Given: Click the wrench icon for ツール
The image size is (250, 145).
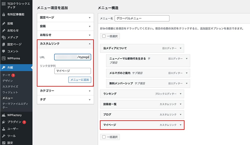Looking at the screenshot, I should 3,136.
